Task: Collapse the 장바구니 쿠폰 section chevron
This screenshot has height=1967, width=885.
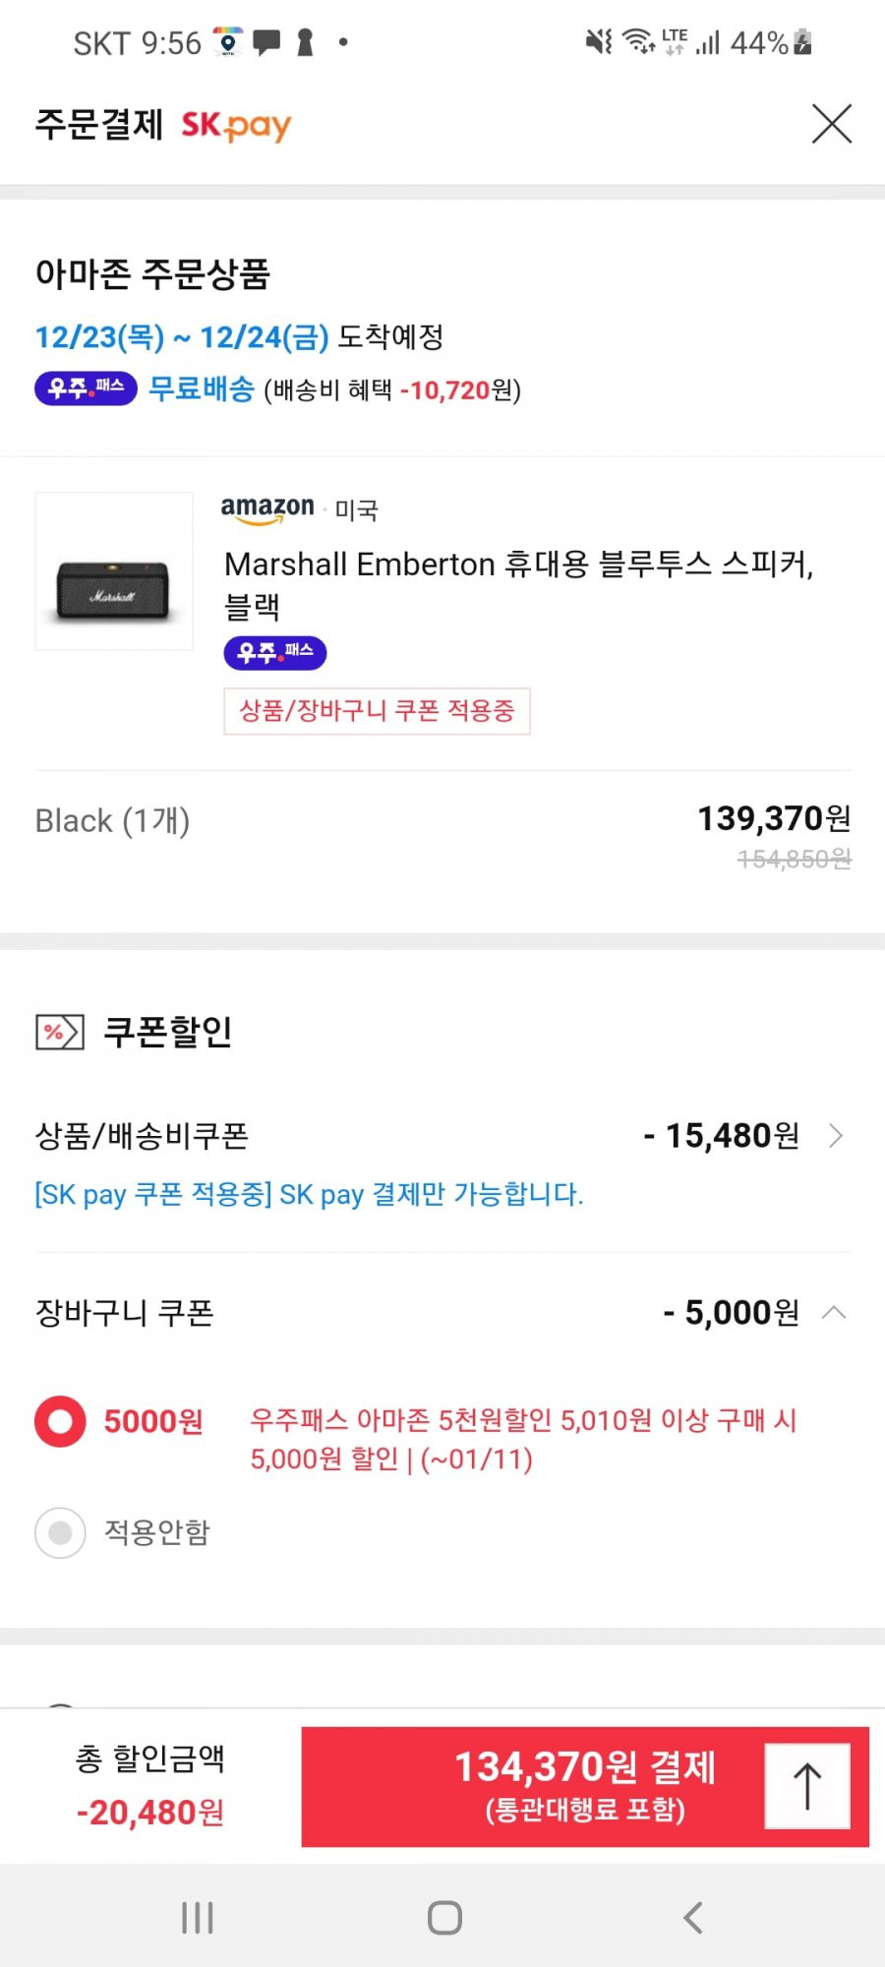Action: pyautogui.click(x=834, y=1312)
